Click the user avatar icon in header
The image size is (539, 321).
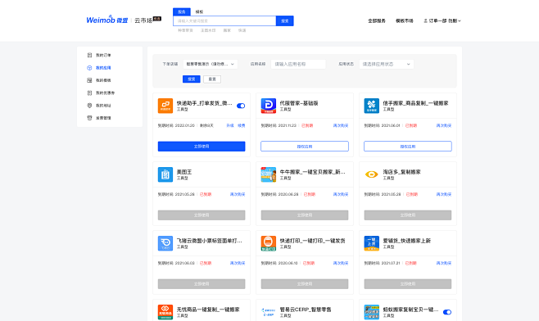(x=426, y=20)
